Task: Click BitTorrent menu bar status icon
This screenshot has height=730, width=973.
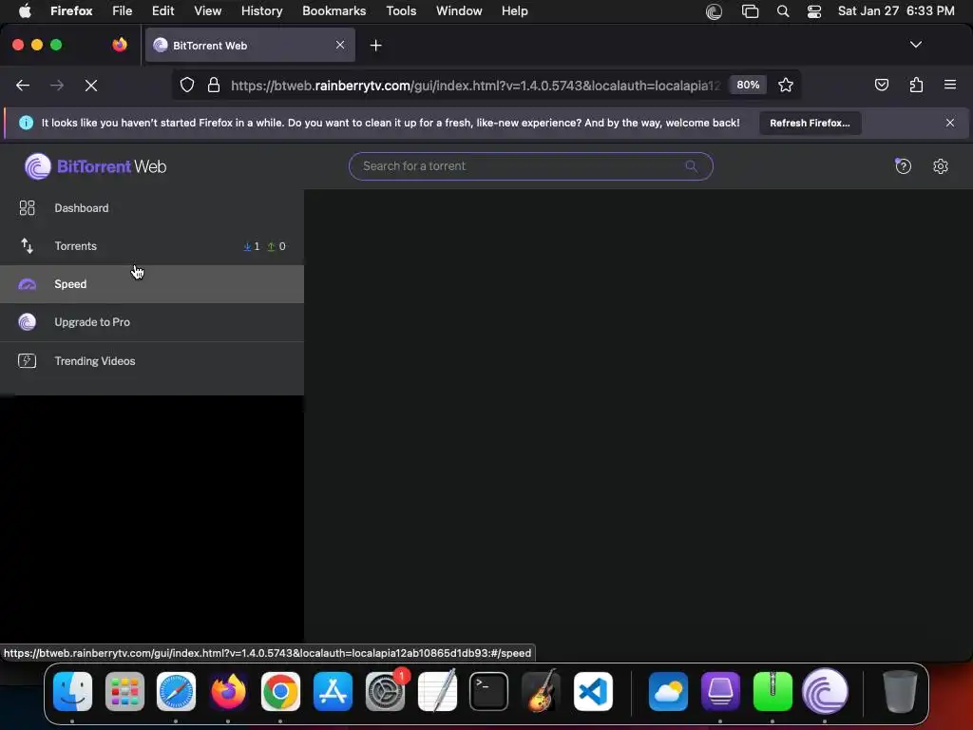Action: point(715,11)
